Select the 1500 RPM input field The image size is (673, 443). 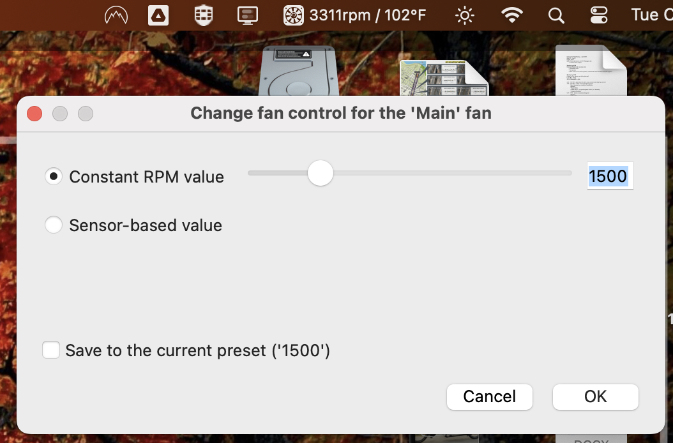[x=609, y=176]
